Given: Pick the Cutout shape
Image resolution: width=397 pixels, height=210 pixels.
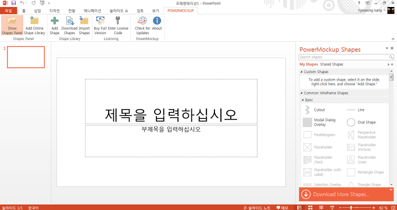Looking at the screenshot, I should coord(313,110).
